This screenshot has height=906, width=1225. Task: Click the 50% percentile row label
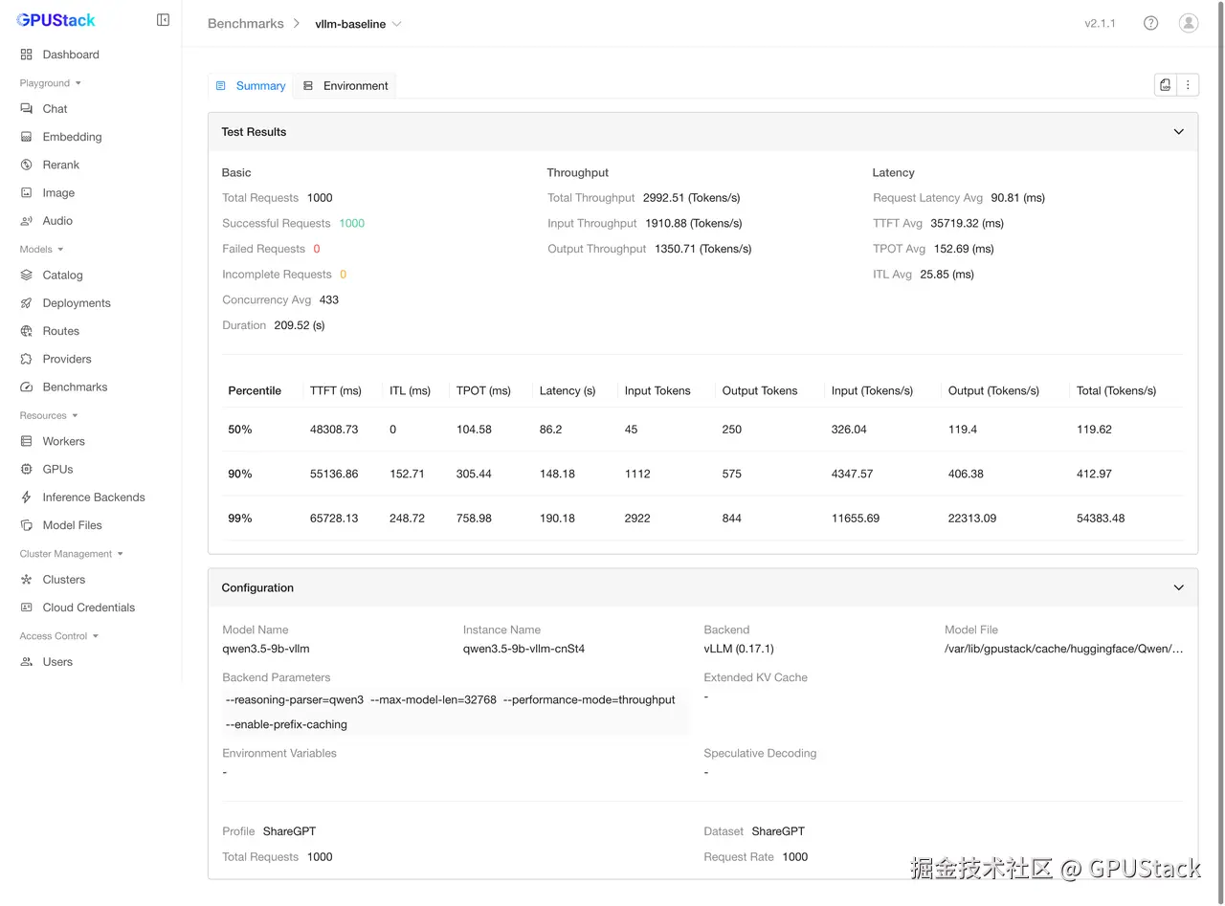(240, 430)
